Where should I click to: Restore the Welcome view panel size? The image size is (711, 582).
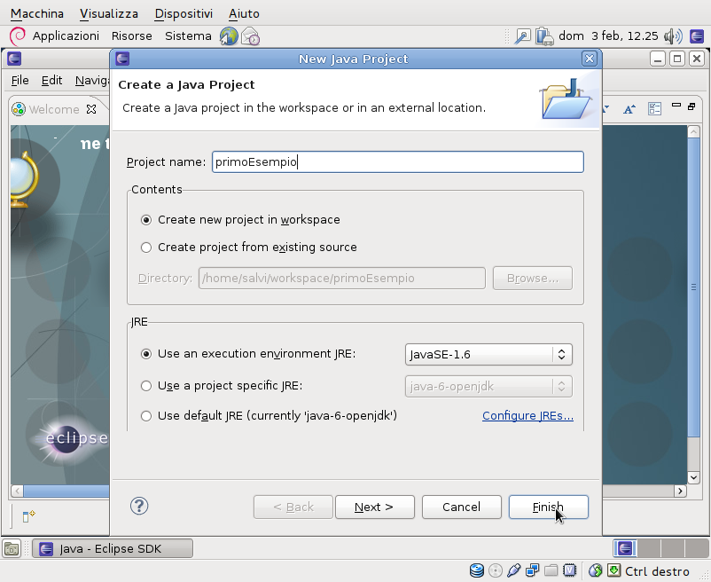pos(691,106)
